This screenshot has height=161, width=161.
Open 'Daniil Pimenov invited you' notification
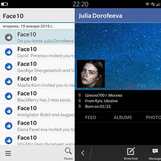[37, 52]
